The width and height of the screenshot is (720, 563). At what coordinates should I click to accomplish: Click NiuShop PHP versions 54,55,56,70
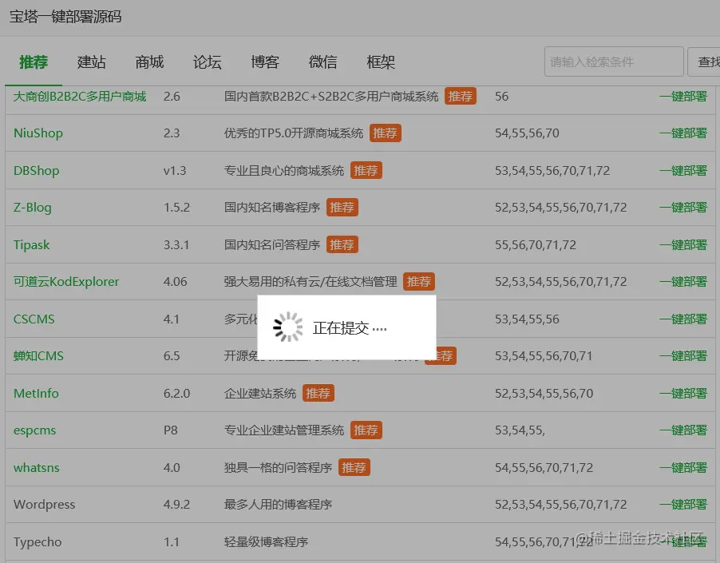click(527, 133)
